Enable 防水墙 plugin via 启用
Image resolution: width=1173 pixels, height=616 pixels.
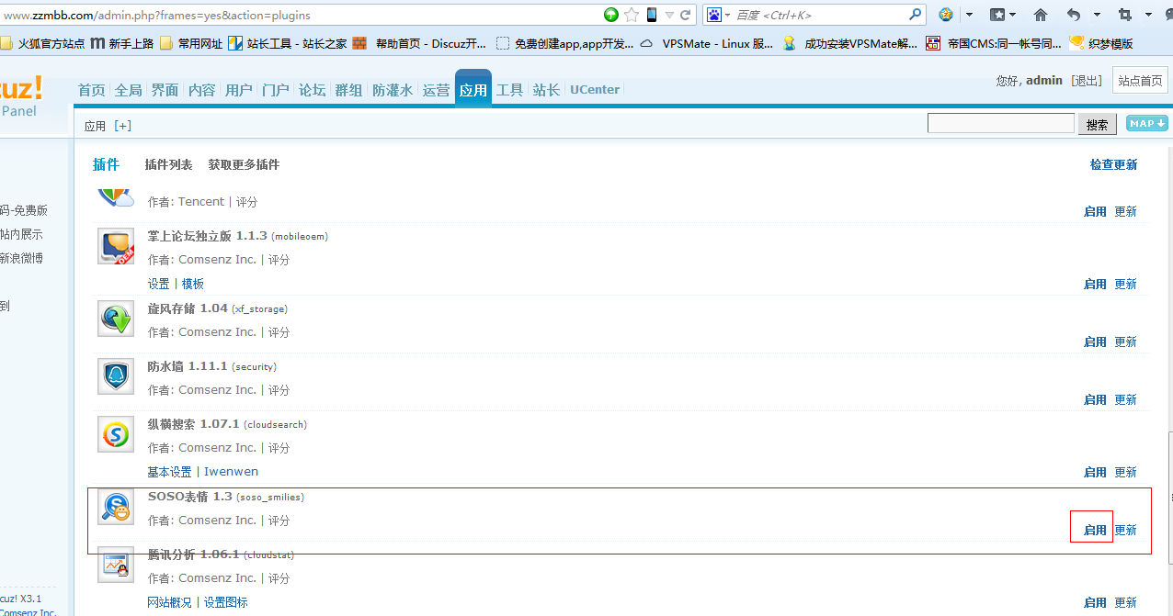pyautogui.click(x=1095, y=399)
